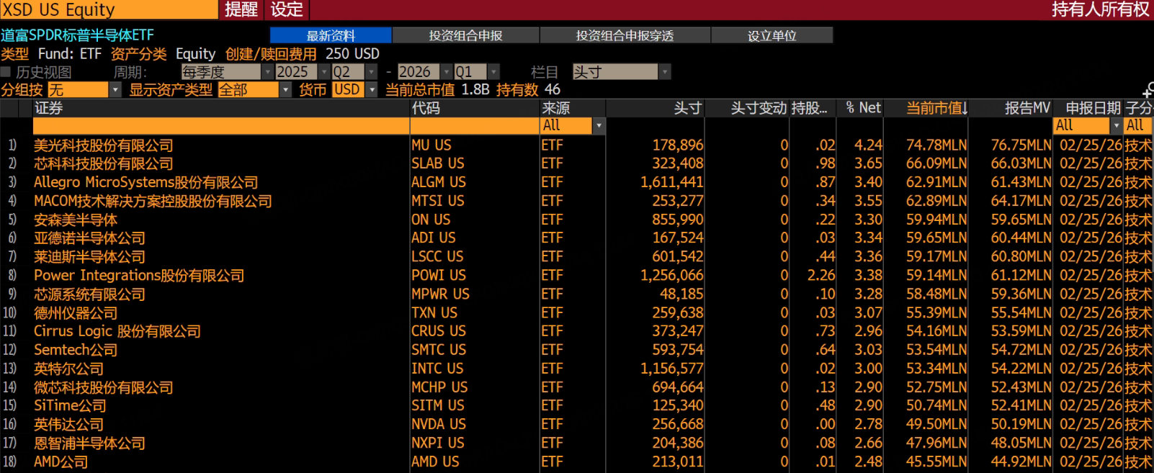Open the 英特尔公司 holding
1154x473 pixels.
tap(68, 369)
